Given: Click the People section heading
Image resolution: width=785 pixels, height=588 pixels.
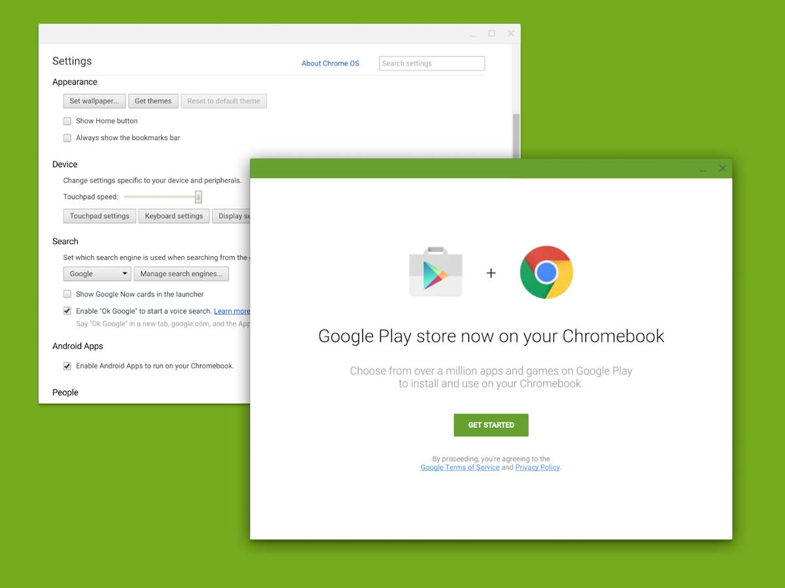Looking at the screenshot, I should pos(65,392).
